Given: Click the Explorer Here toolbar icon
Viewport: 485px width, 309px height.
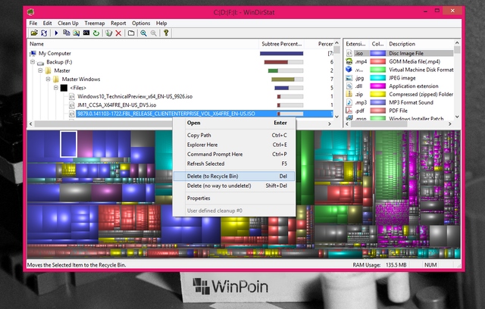Looking at the screenshot, I should pyautogui.click(x=76, y=33).
